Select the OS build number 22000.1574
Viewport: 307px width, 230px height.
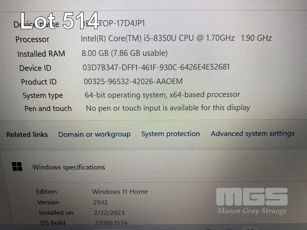[x=111, y=223]
